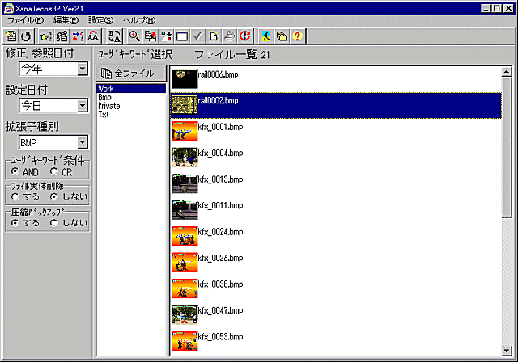Select file name kfx_0047.bmp
The width and height of the screenshot is (518, 362).
[220, 310]
